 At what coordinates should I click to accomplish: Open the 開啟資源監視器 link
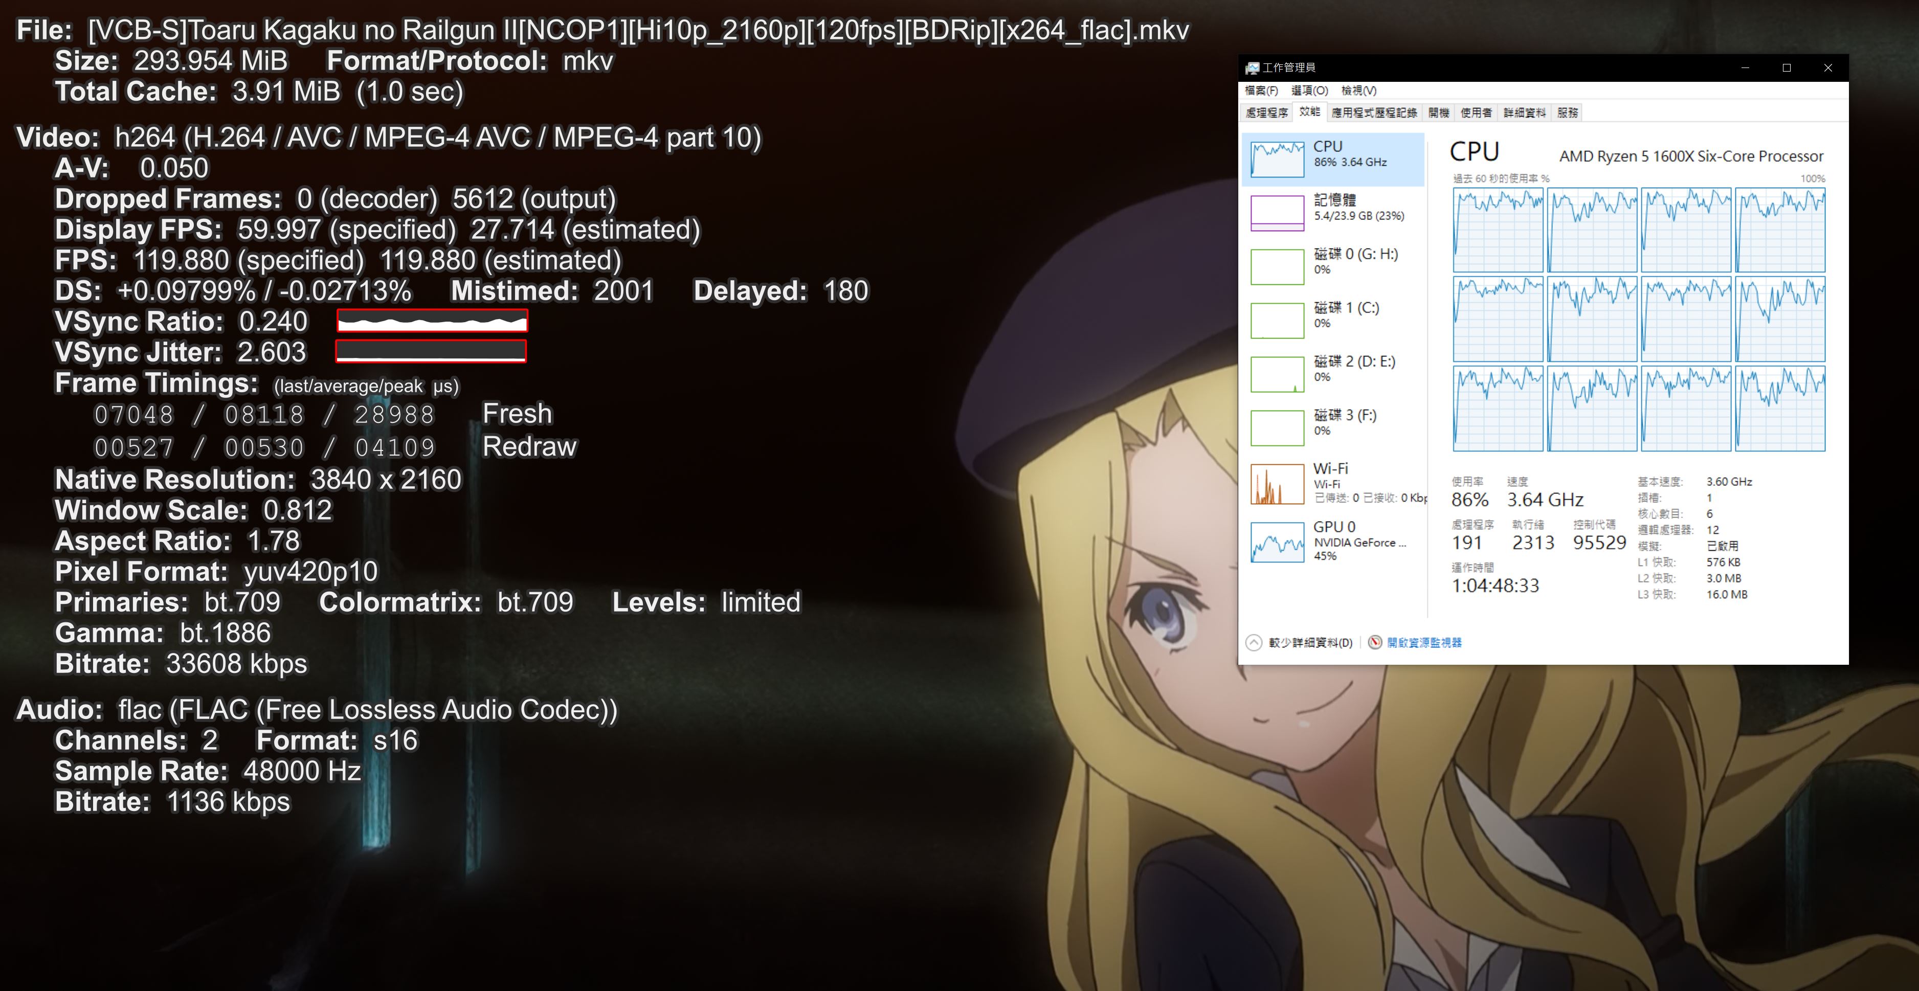point(1424,643)
